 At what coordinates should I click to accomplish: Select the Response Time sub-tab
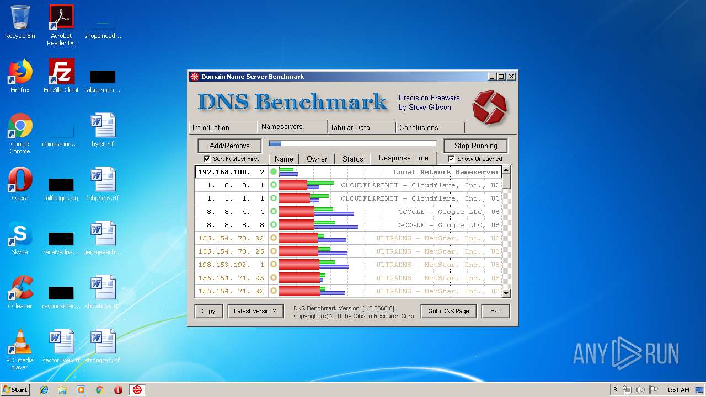404,158
